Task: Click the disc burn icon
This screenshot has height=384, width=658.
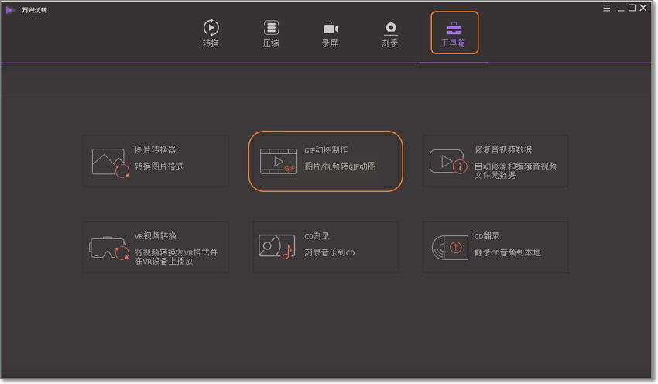Action: point(391,28)
